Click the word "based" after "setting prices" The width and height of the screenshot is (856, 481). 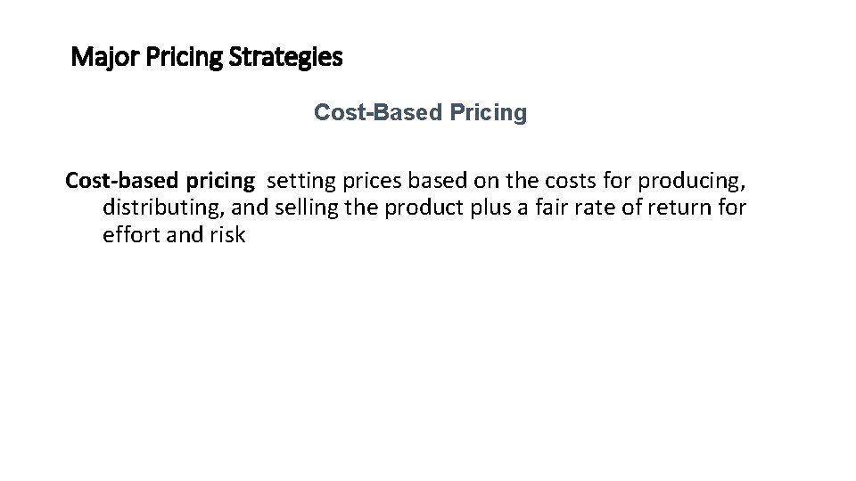tap(434, 181)
